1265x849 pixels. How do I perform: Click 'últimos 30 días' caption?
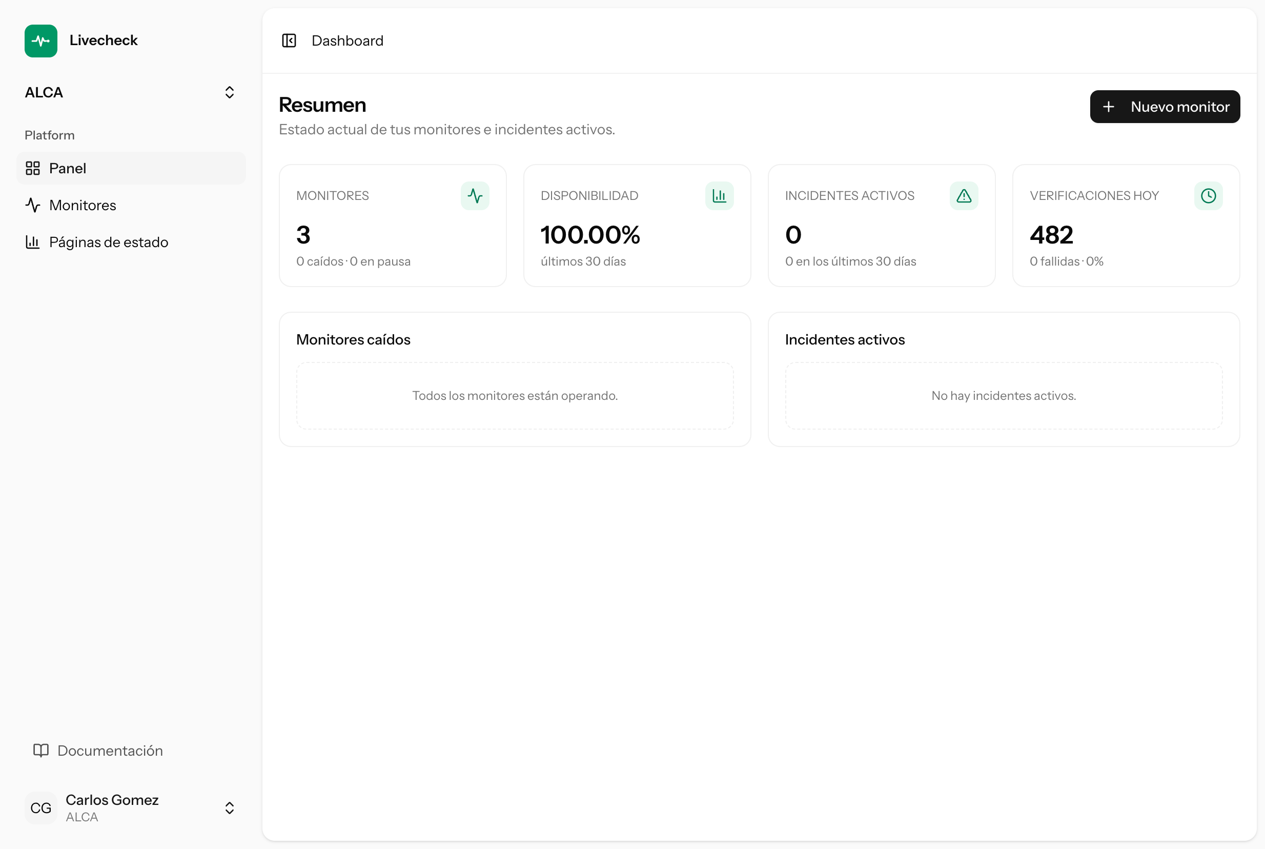(583, 261)
